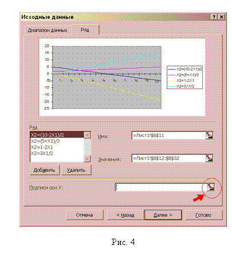Viewport: 232px width, 261px height.
Task: Select series X2=(10-2X1)/2 in list
Action: coord(57,135)
